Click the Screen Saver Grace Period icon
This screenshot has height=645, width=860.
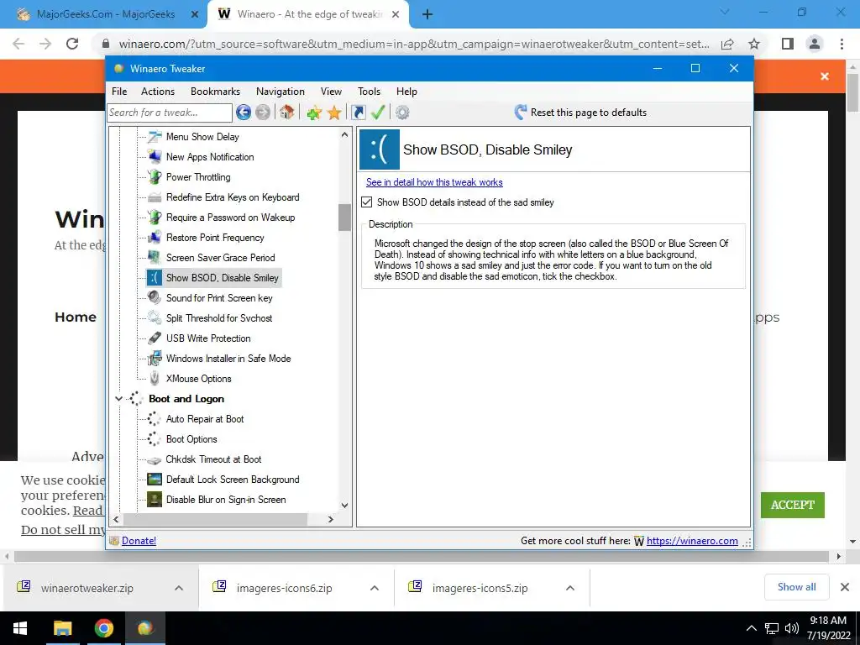click(155, 258)
